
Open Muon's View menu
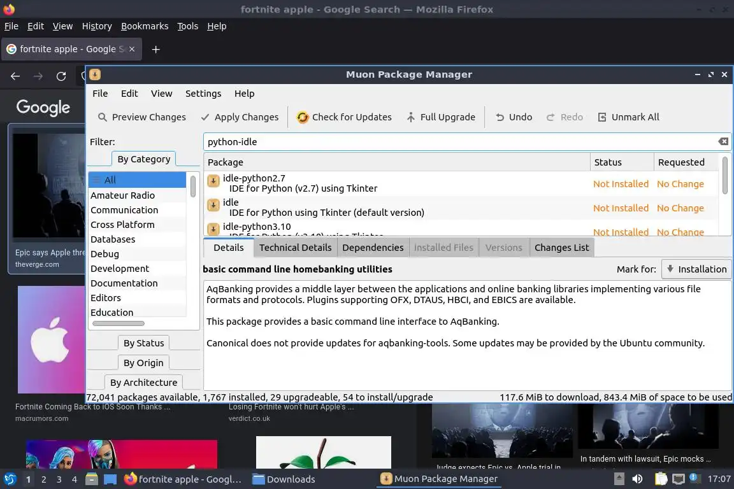coord(161,94)
